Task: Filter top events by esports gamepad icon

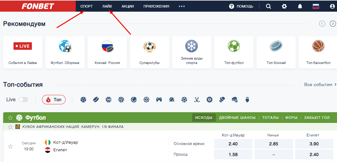Action: pyautogui.click(x=159, y=100)
